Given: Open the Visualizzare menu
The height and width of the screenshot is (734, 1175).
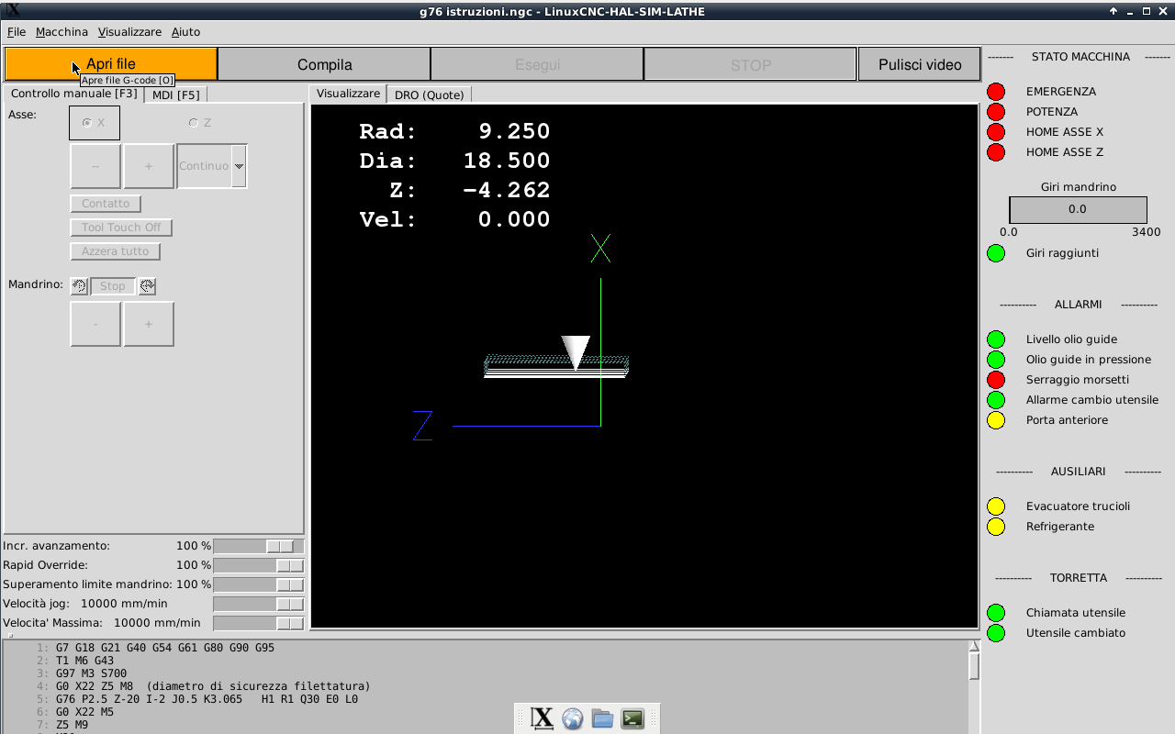Looking at the screenshot, I should [129, 31].
